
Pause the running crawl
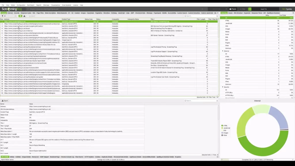pyautogui.click(x=233, y=9)
